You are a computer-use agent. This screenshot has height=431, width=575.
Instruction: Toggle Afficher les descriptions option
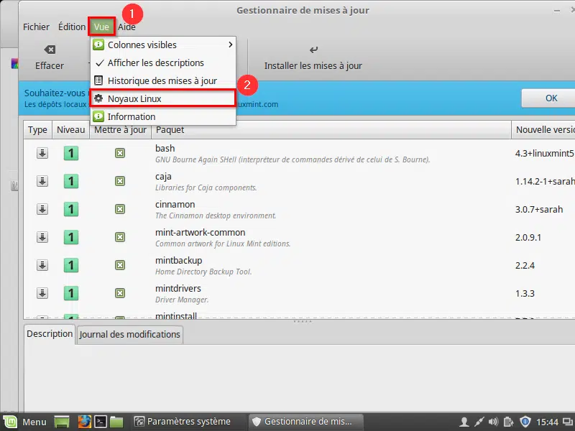click(x=163, y=62)
